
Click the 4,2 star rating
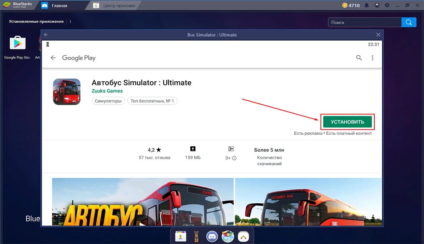(154, 150)
